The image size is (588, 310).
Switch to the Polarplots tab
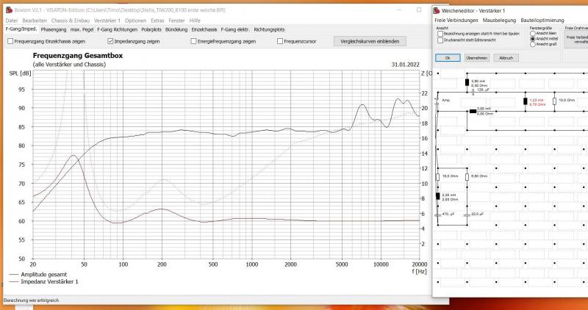click(x=151, y=29)
